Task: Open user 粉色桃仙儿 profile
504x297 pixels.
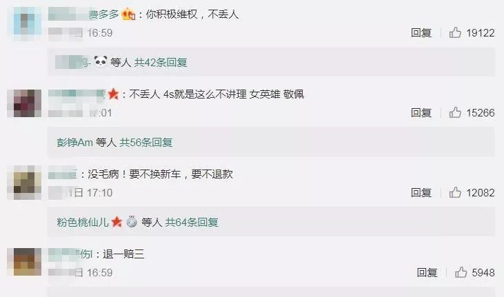Action: (83, 222)
